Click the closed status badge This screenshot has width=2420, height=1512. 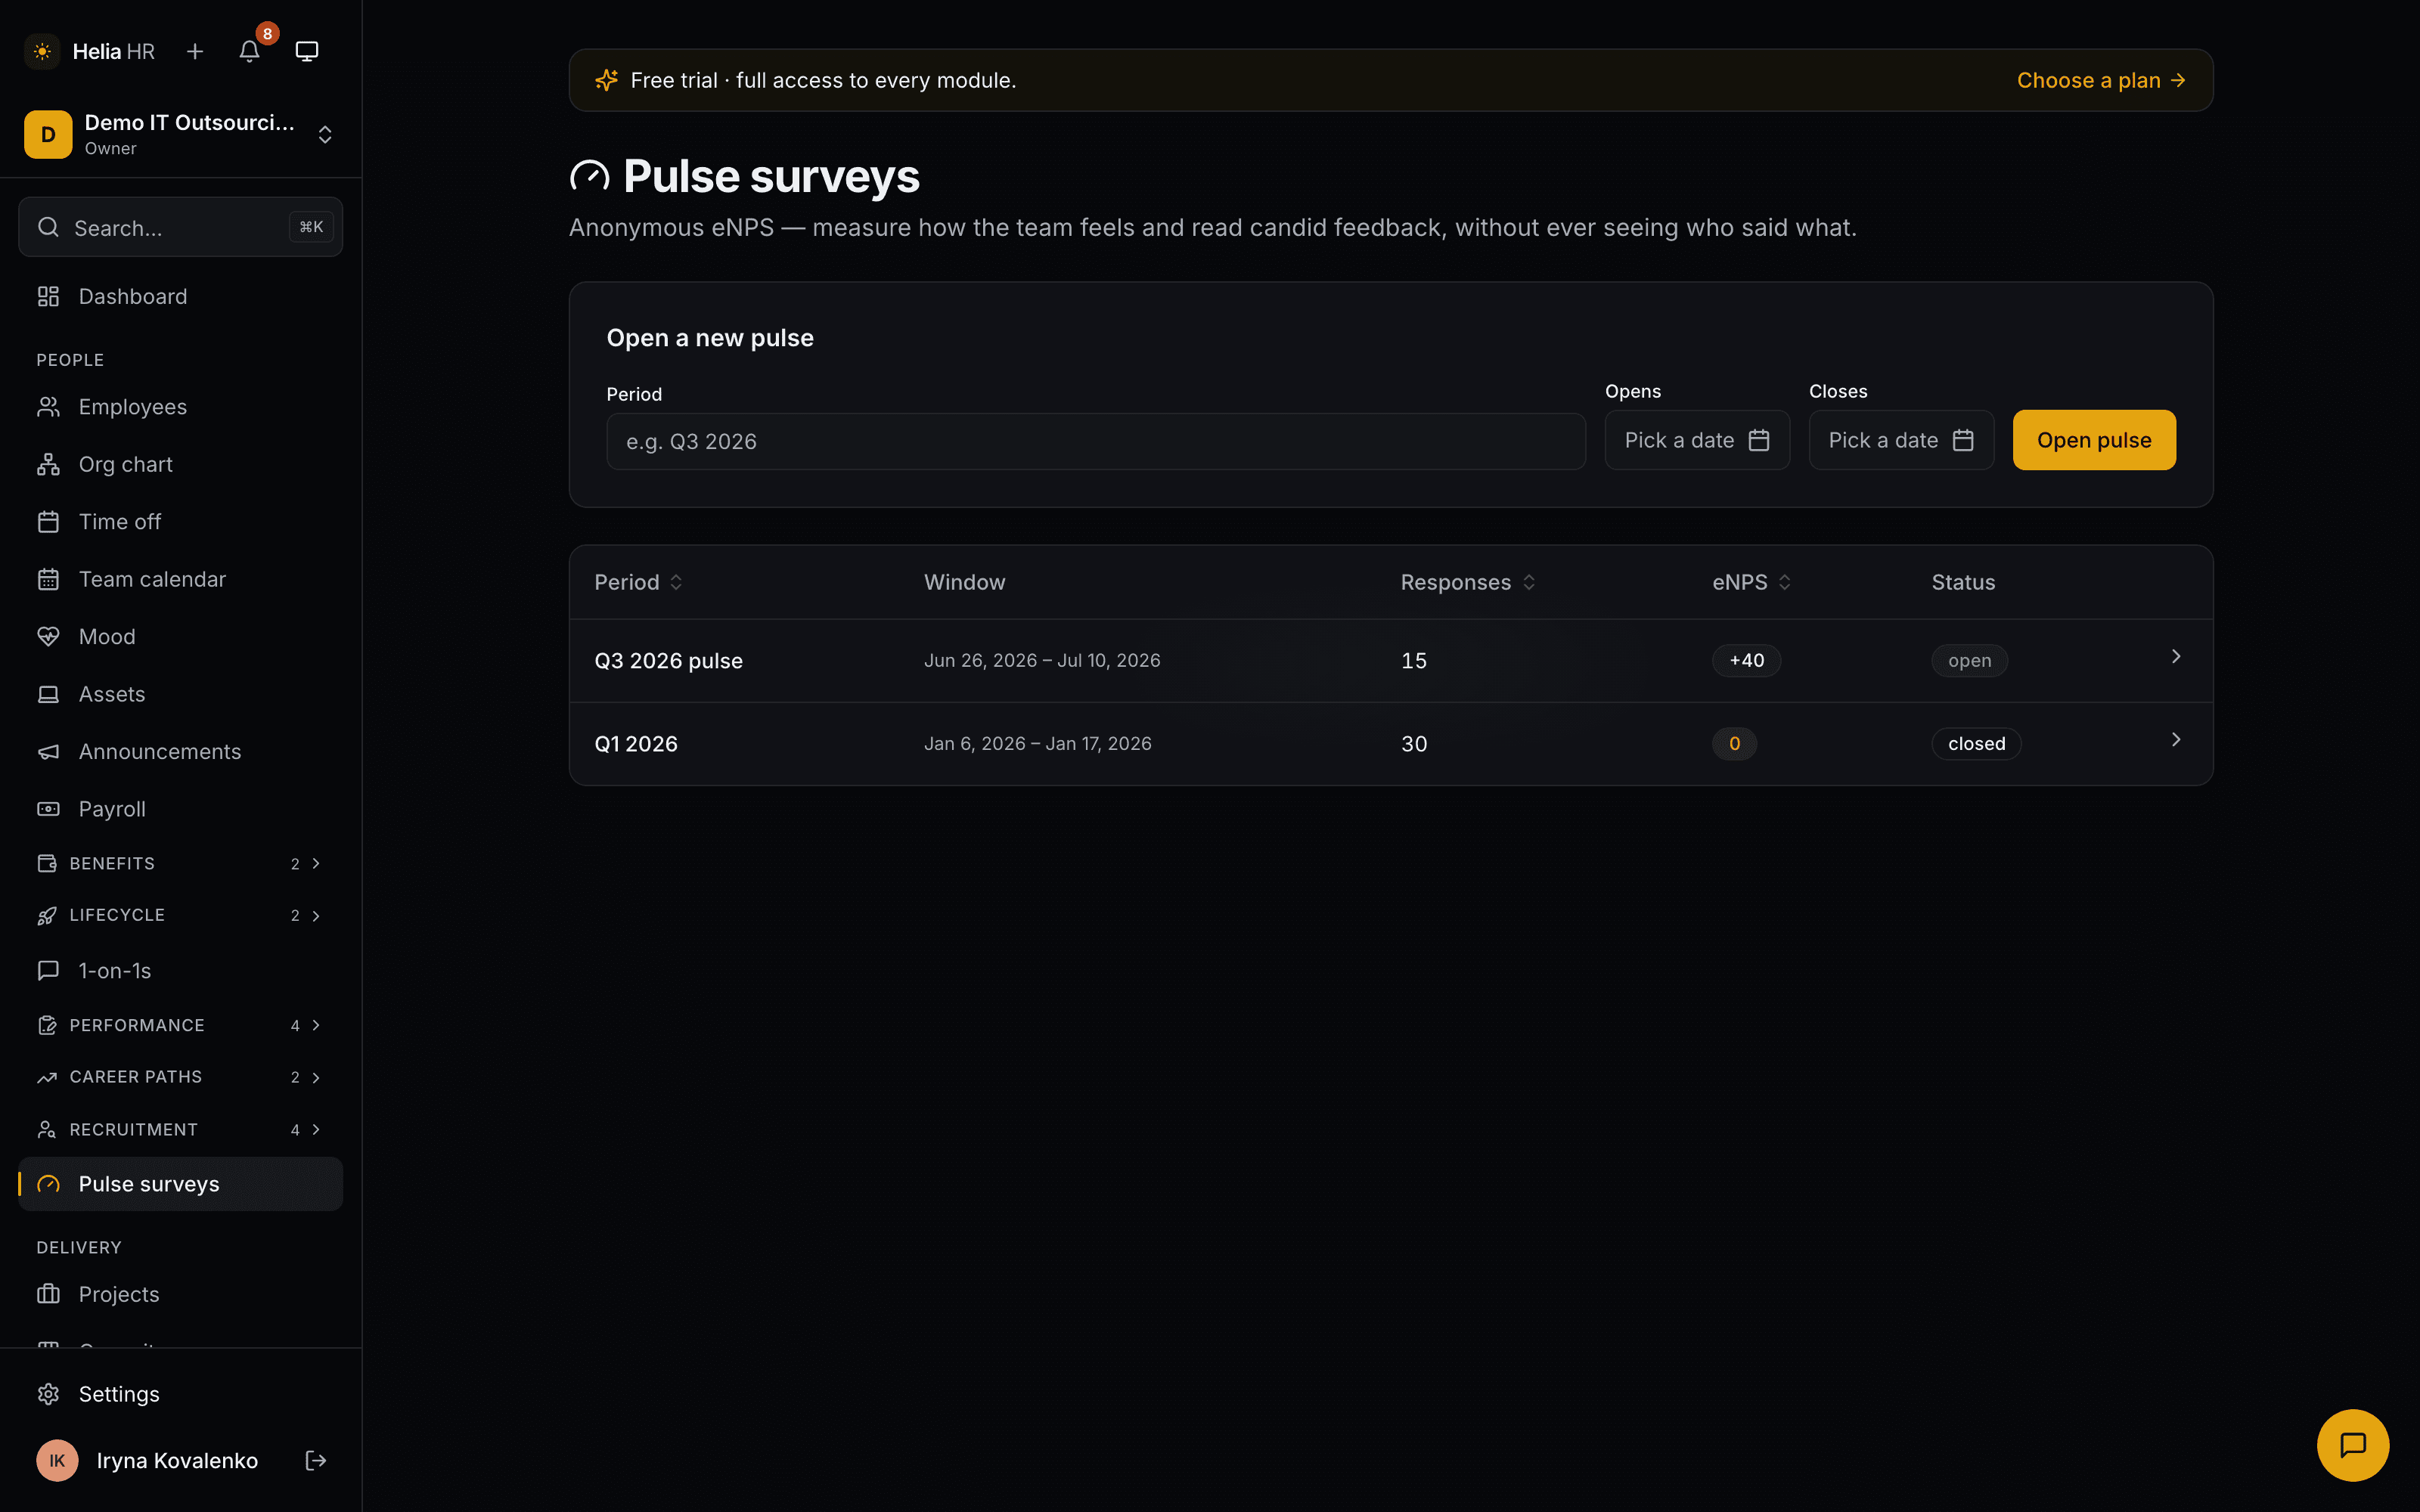pyautogui.click(x=1976, y=743)
